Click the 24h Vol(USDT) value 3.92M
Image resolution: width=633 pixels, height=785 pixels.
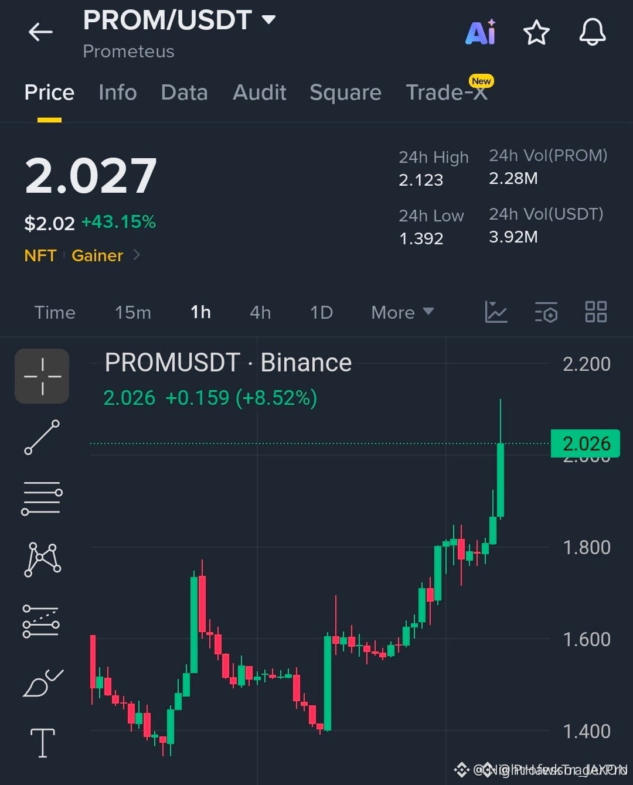513,237
